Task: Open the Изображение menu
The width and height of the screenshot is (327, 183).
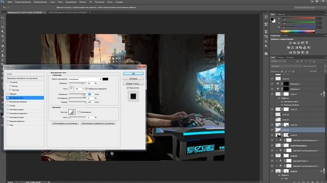Action: (40, 2)
